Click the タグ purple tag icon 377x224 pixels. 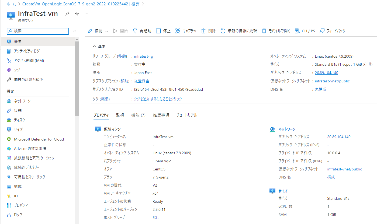pos(9,70)
